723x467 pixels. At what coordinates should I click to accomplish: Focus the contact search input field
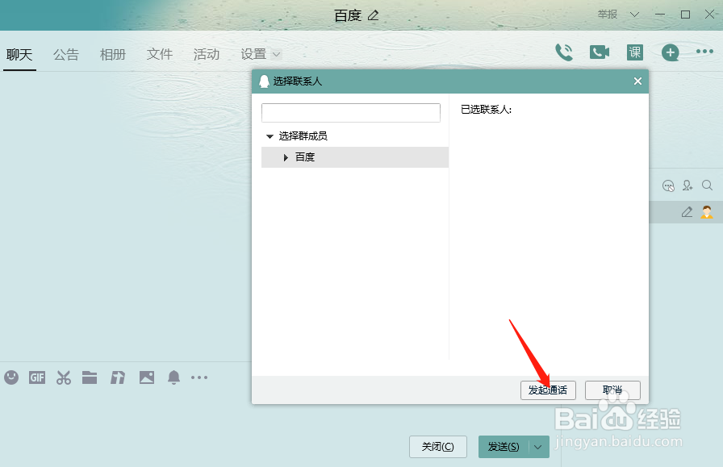pyautogui.click(x=351, y=112)
